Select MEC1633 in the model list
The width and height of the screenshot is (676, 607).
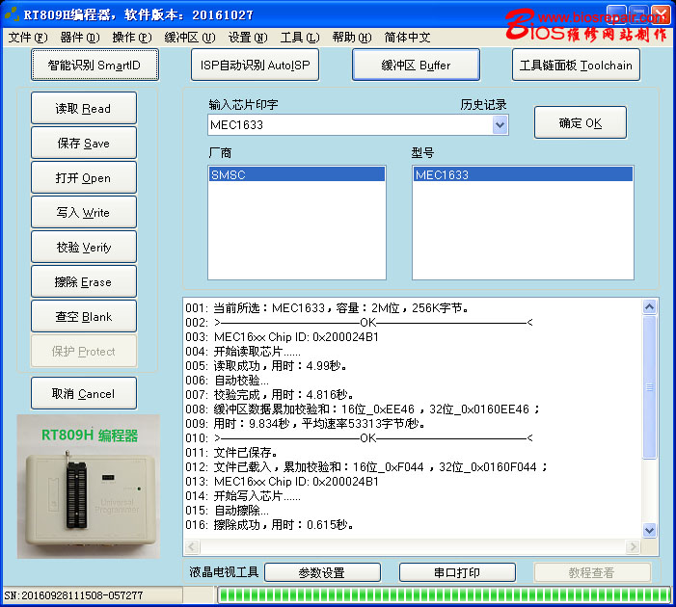[523, 174]
